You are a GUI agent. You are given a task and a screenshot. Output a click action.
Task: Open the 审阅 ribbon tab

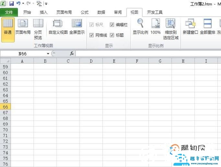(118, 12)
